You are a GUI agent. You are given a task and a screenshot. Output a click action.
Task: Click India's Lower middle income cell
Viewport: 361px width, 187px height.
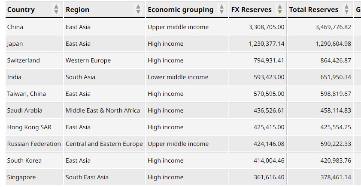[x=178, y=77]
